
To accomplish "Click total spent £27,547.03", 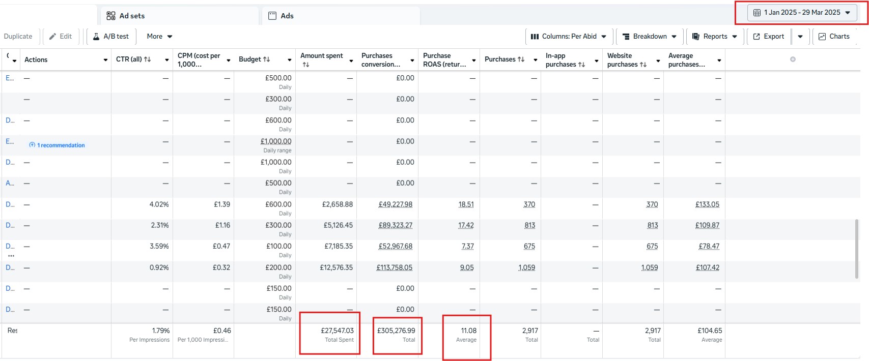I will pyautogui.click(x=337, y=330).
